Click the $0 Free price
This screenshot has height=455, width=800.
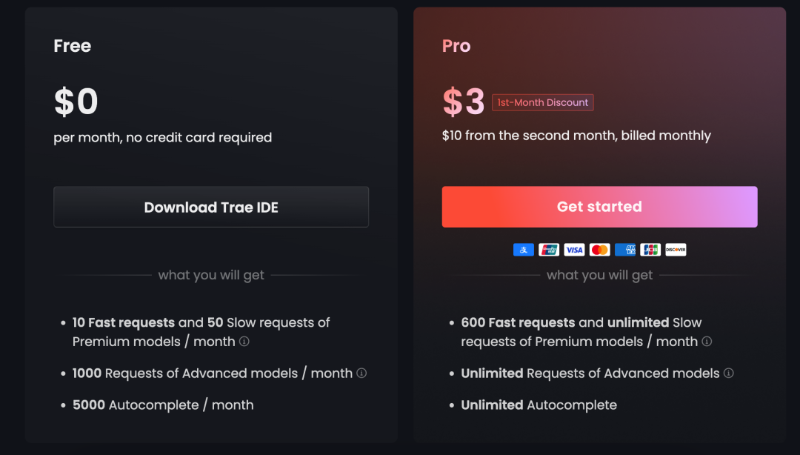click(76, 102)
